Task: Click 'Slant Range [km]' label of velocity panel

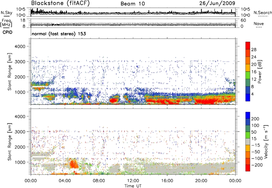Action: click(10, 142)
